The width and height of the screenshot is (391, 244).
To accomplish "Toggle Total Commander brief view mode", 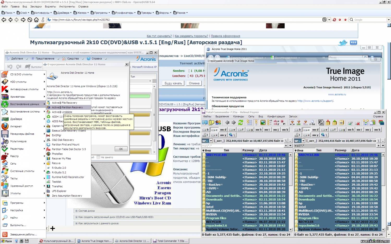I will pos(249,122).
